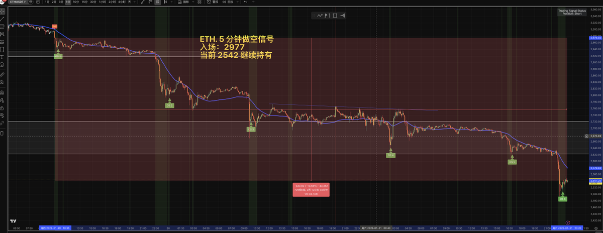Expand the dropdown arrow beside 指标
The width and height of the screenshot is (603, 233).
(194, 2)
